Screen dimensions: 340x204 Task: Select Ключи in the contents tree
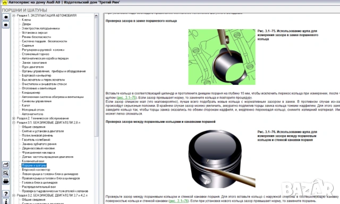[27, 20]
